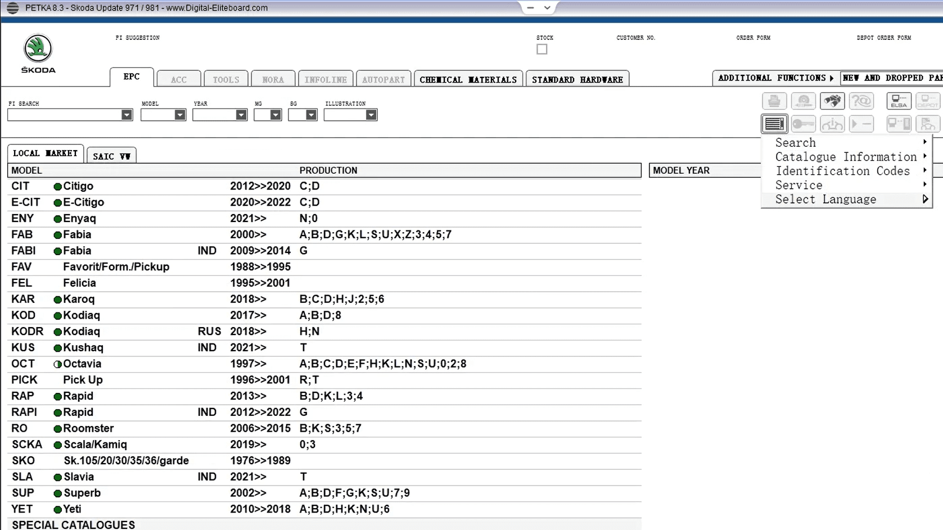943x530 pixels.
Task: Click the list menu icon
Action: pos(774,124)
